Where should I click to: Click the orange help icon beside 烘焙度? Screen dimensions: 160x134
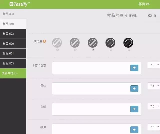[44, 41]
